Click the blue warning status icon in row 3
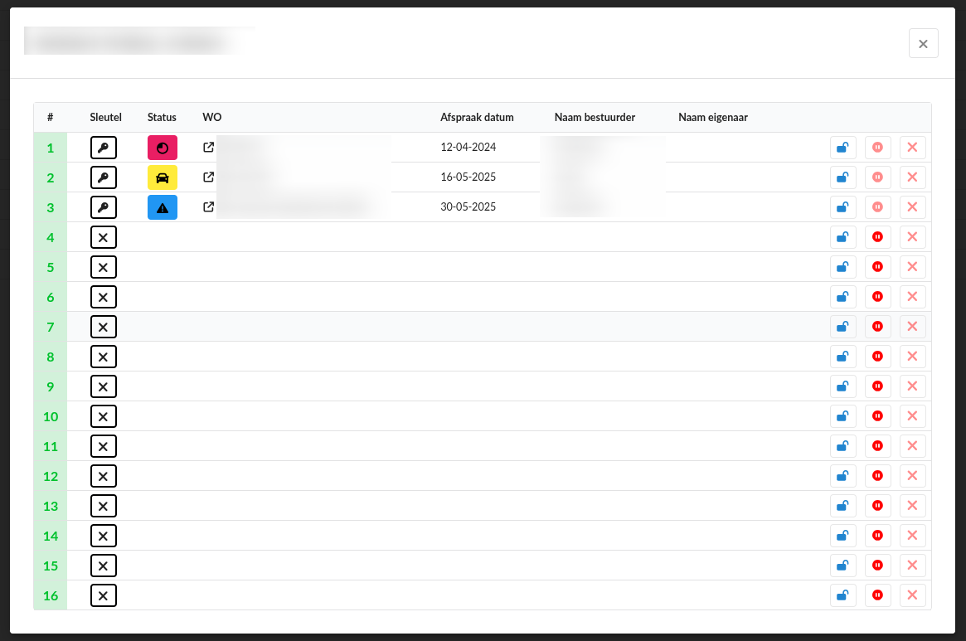 click(163, 207)
